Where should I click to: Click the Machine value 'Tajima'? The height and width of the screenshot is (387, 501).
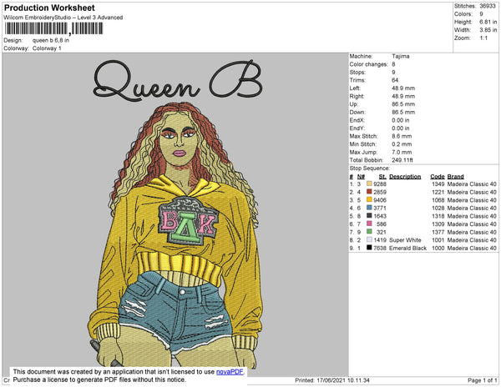(401, 56)
